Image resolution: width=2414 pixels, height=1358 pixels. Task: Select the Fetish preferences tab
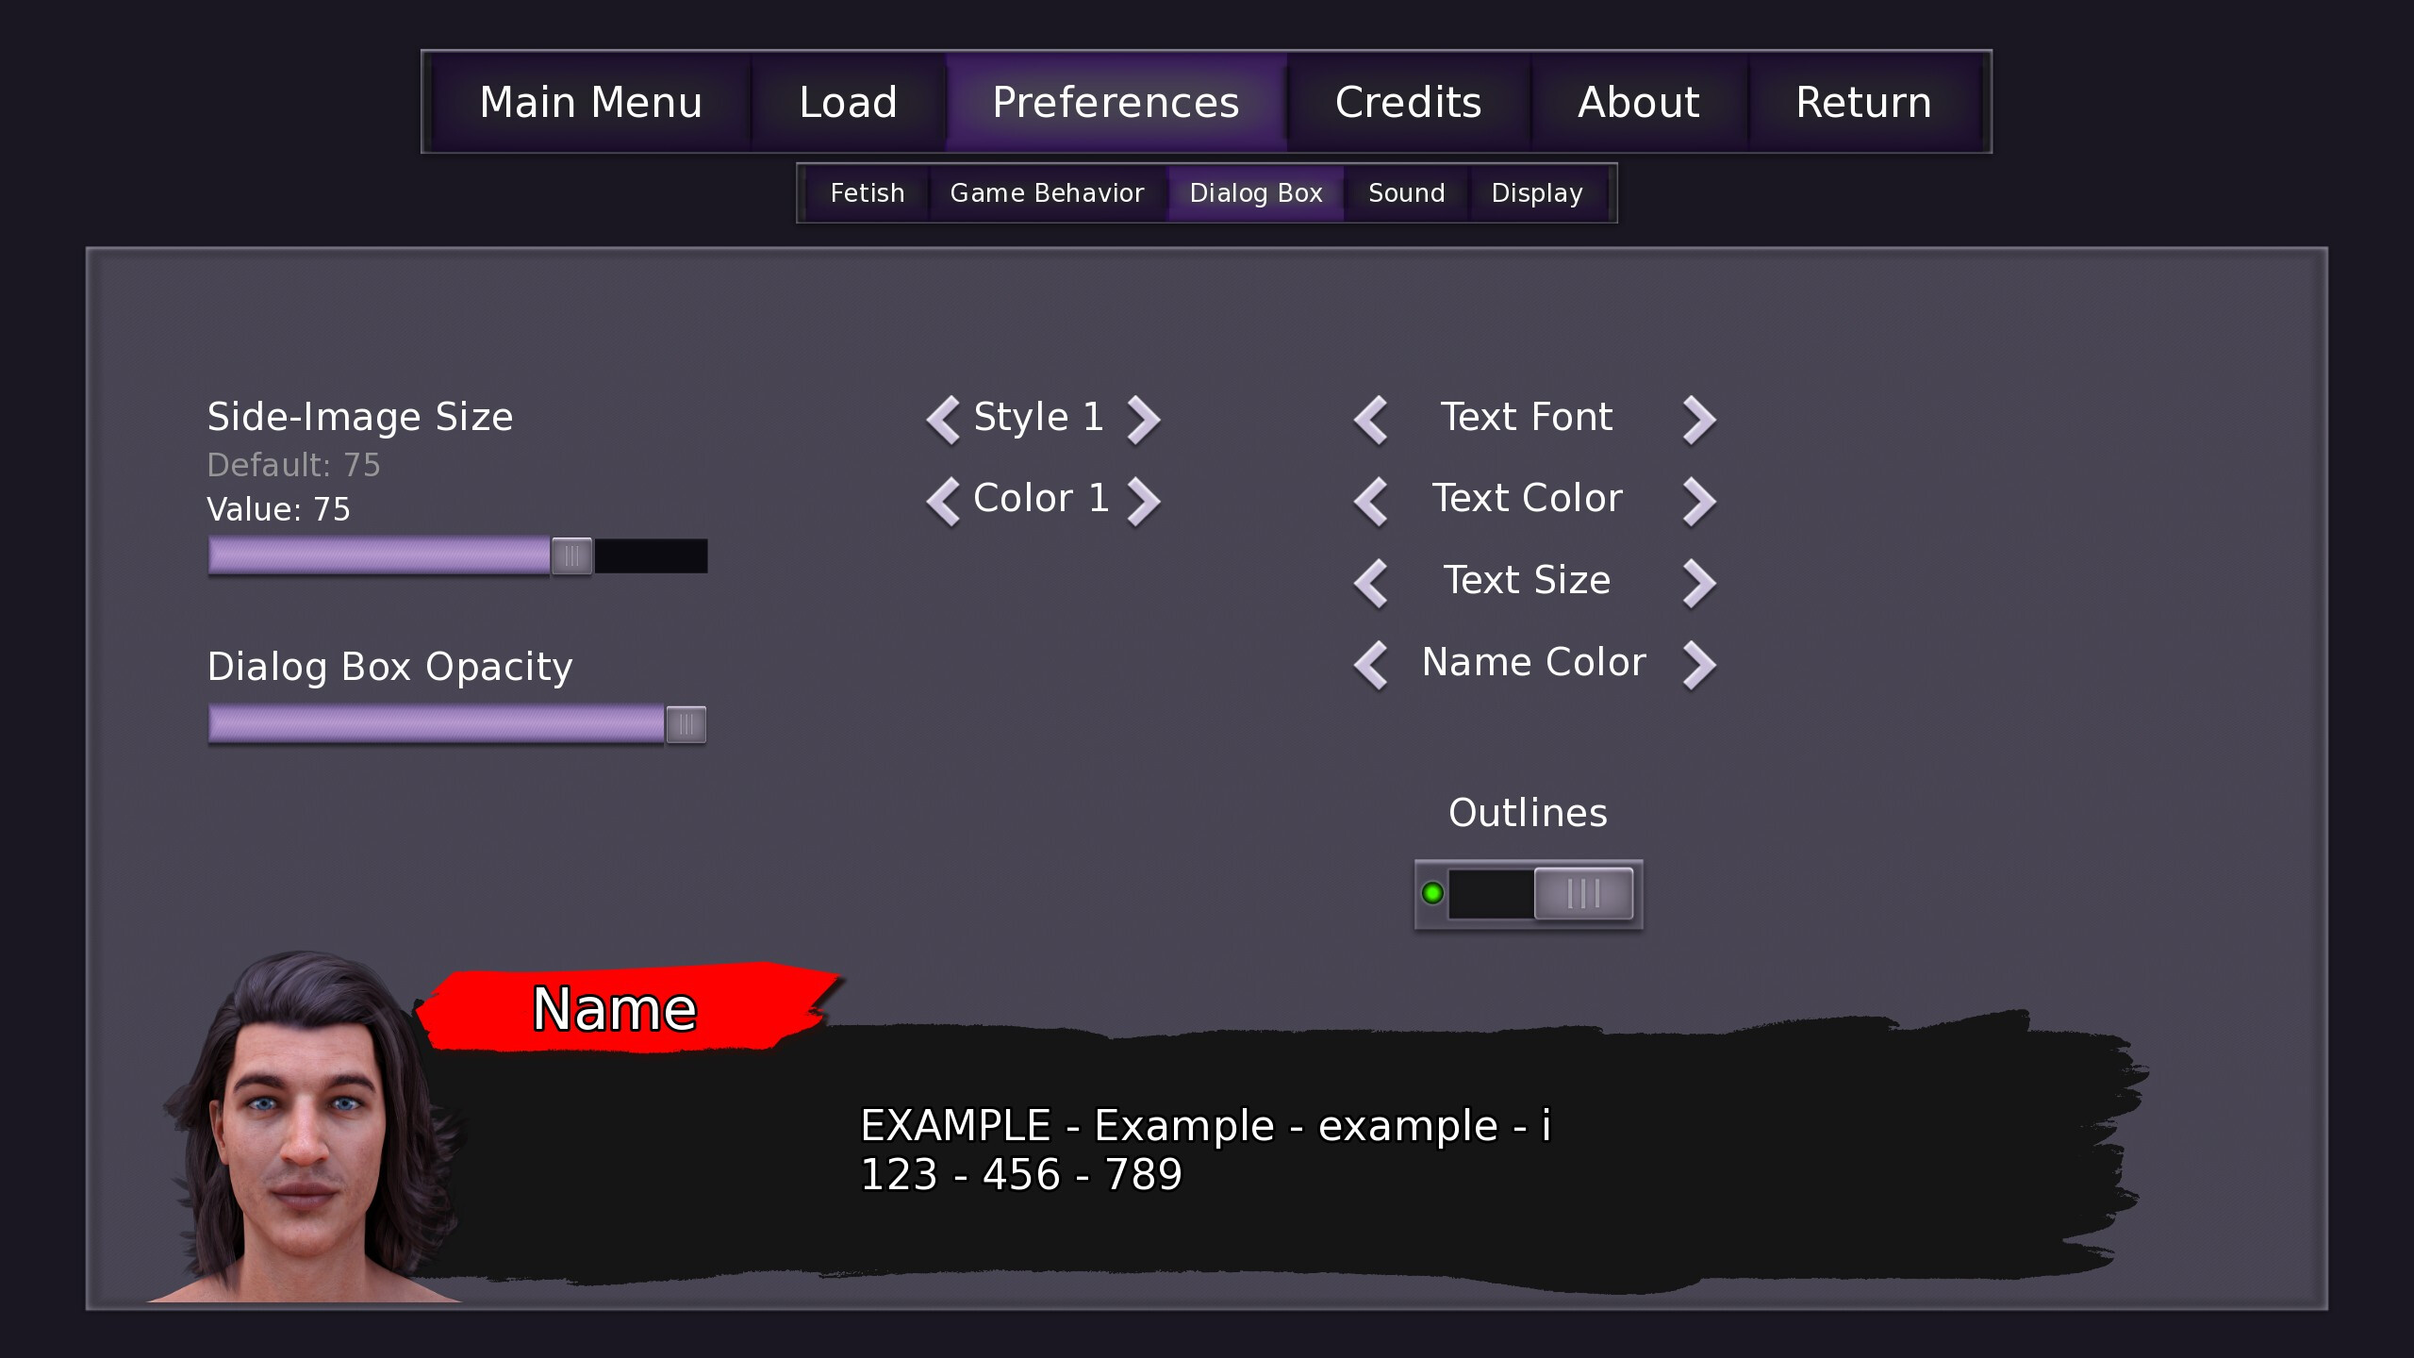pos(868,192)
